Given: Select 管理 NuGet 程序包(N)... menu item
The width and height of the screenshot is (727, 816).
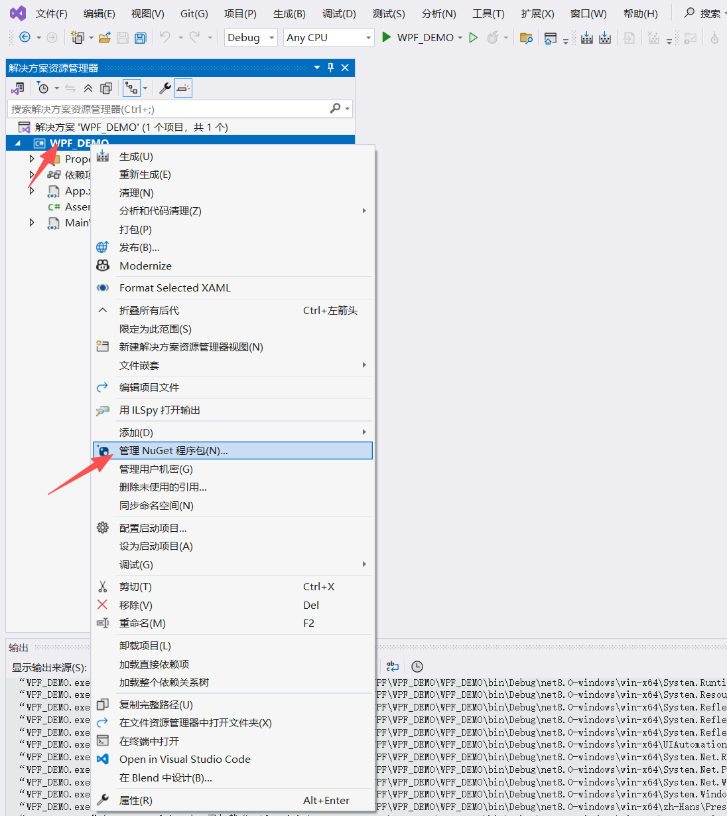Looking at the screenshot, I should (x=233, y=451).
